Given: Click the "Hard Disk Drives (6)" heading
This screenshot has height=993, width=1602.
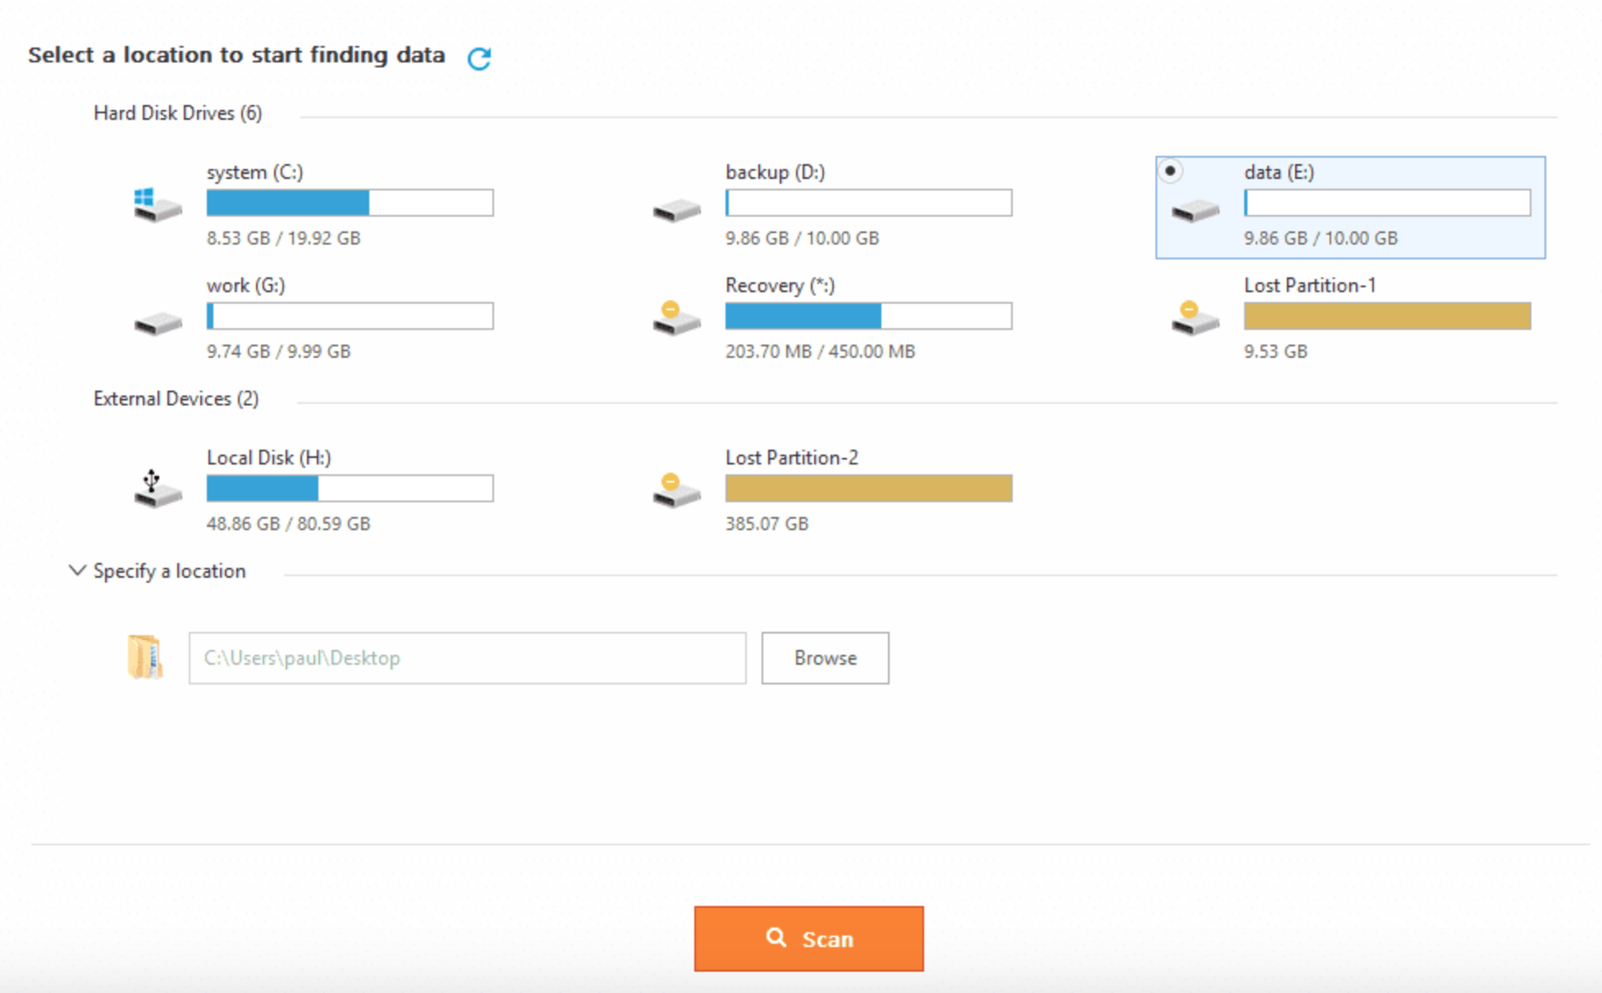Looking at the screenshot, I should [x=177, y=113].
